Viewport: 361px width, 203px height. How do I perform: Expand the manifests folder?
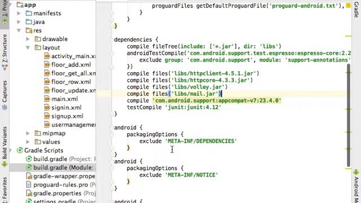click(x=19, y=14)
